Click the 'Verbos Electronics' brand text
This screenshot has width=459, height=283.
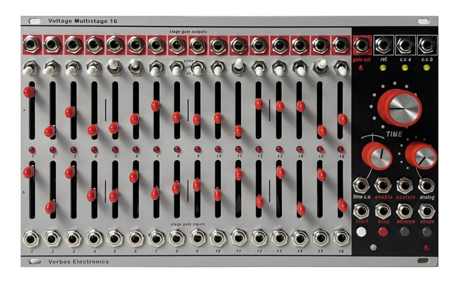click(79, 262)
